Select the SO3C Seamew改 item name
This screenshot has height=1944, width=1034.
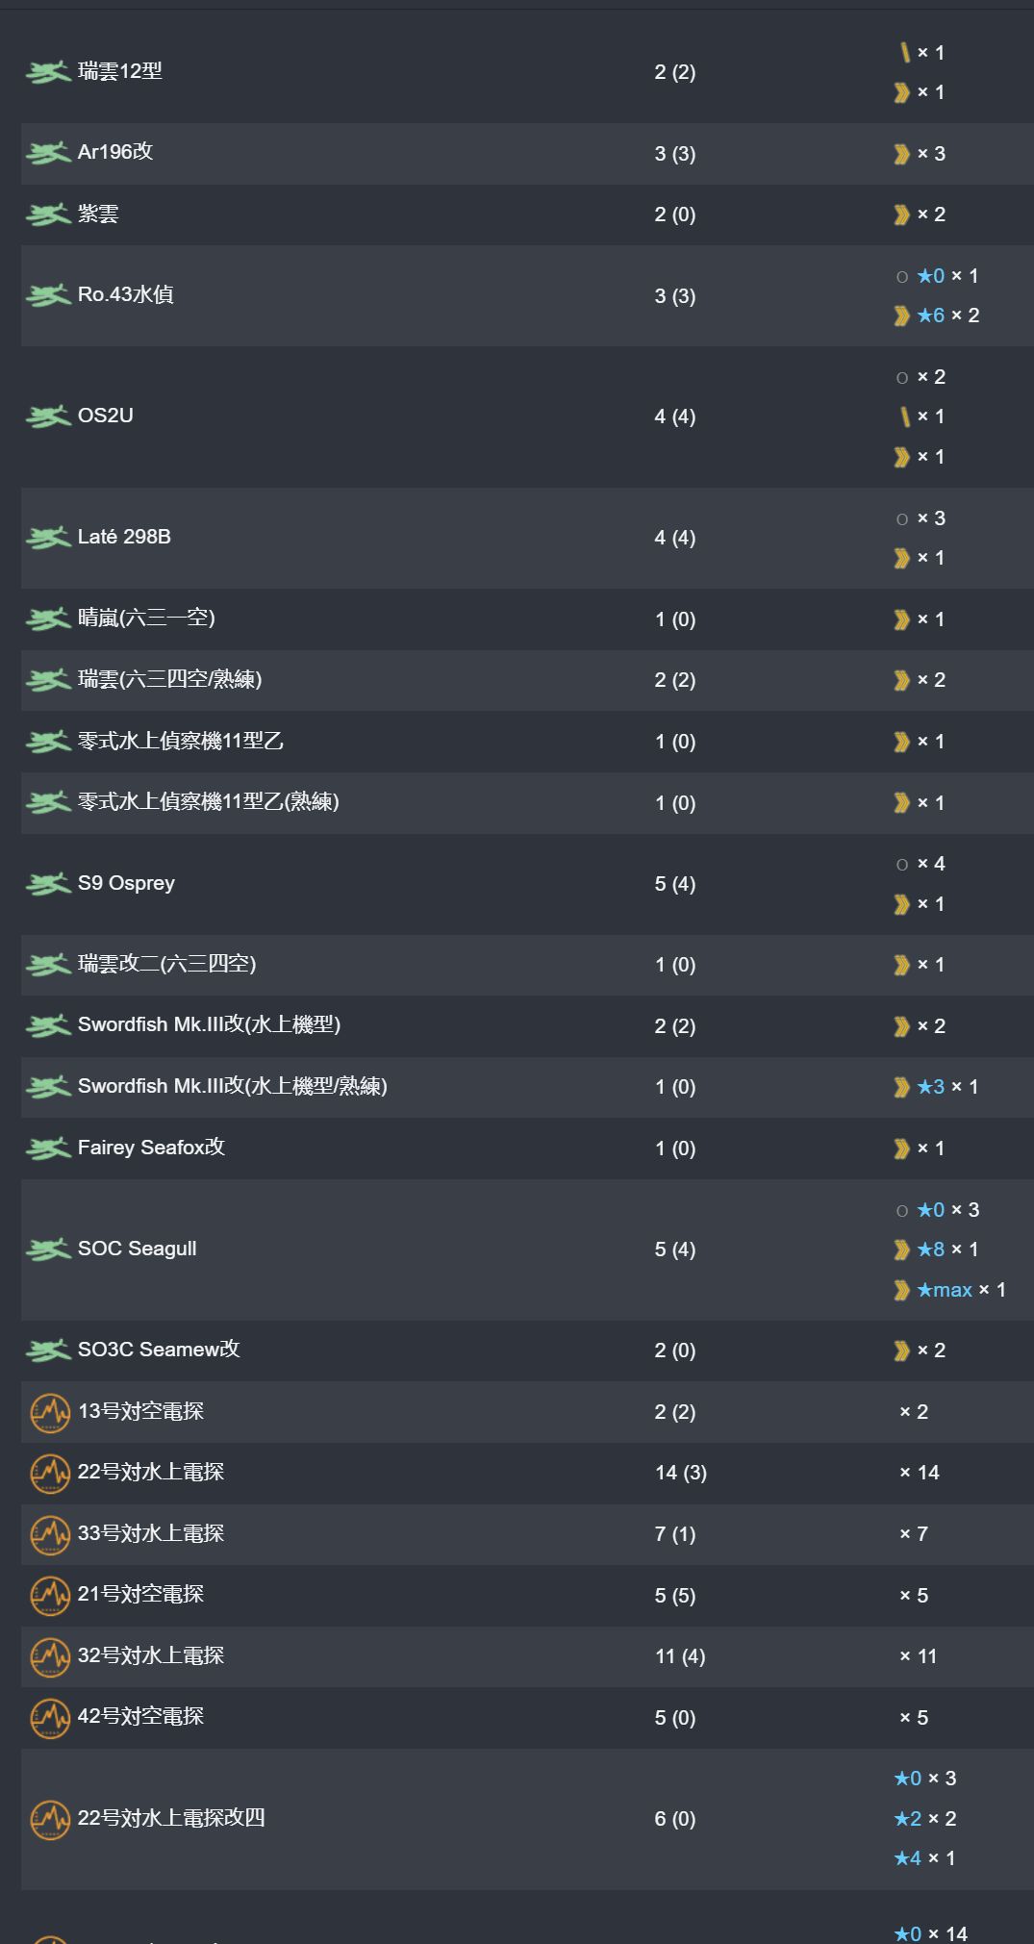159,1350
